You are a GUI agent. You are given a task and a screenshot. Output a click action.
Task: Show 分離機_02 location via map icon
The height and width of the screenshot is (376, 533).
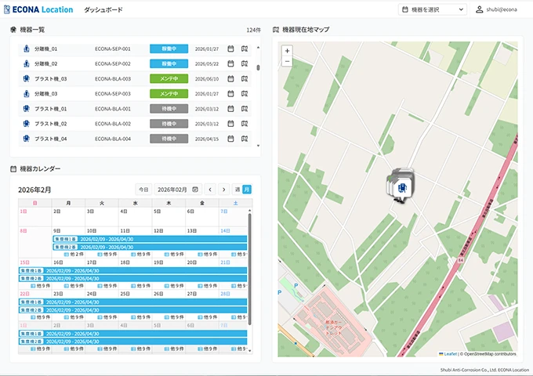click(245, 63)
